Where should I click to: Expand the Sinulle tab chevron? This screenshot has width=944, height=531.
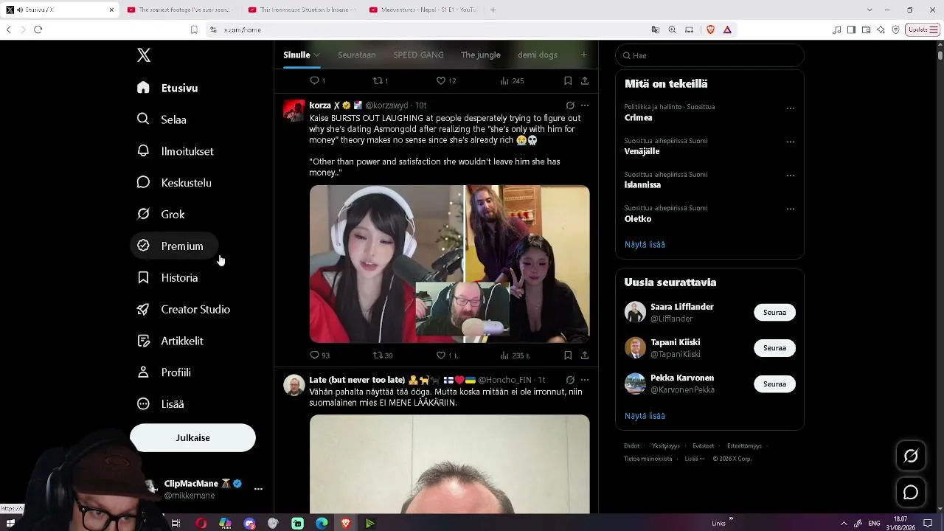point(316,55)
